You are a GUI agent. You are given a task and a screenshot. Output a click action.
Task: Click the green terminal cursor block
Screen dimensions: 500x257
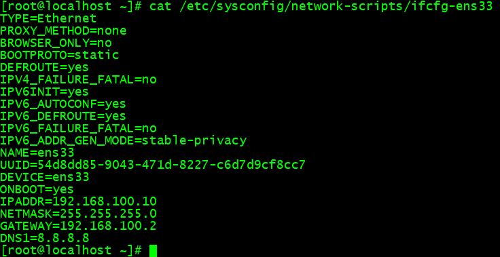click(153, 251)
